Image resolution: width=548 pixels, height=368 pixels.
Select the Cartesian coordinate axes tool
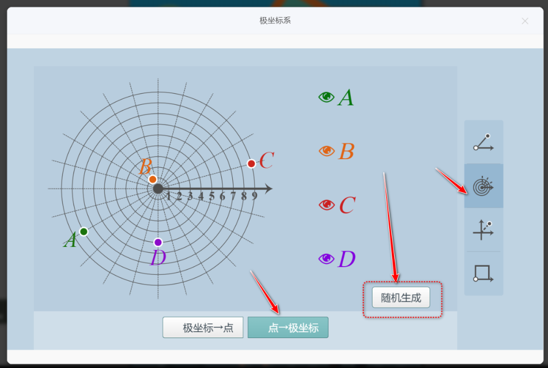click(483, 230)
